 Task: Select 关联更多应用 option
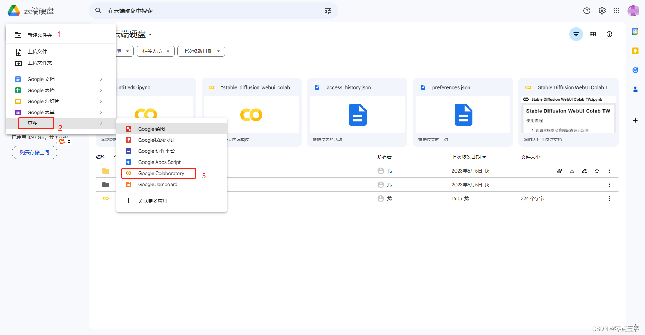172,201
